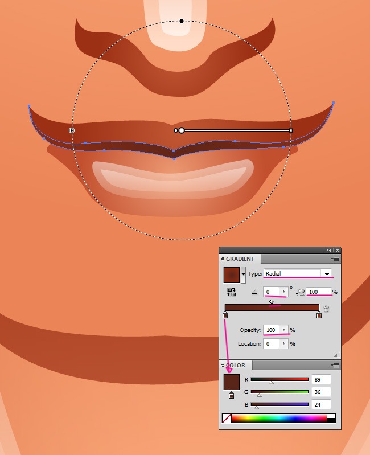
Task: Click the B value field 24
Action: 321,404
